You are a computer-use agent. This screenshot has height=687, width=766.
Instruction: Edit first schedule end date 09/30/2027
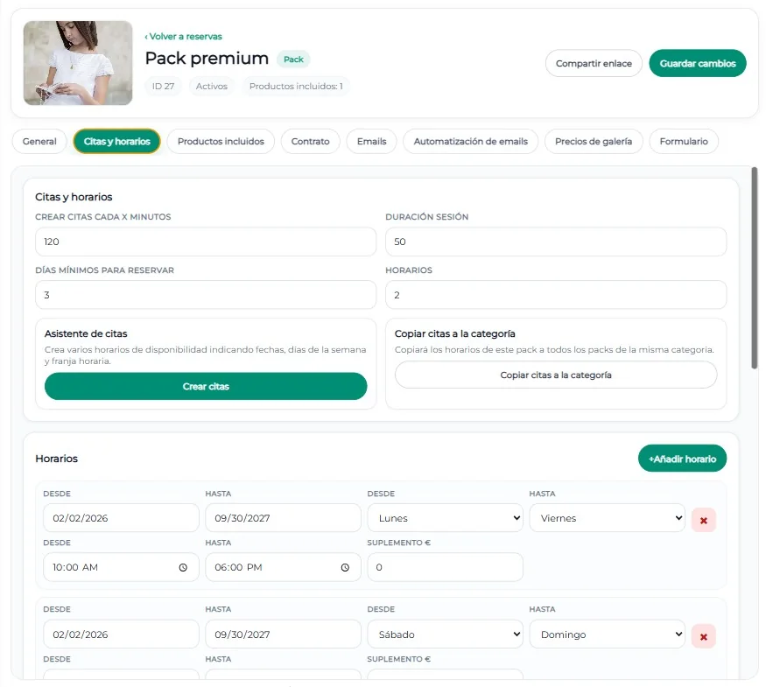[283, 518]
